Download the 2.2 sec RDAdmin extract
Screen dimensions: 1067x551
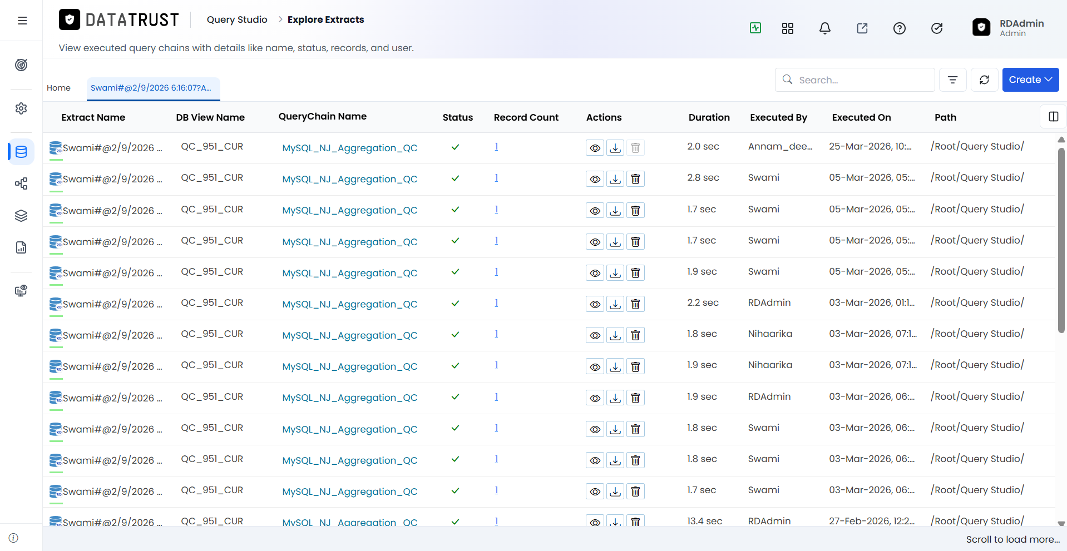615,304
